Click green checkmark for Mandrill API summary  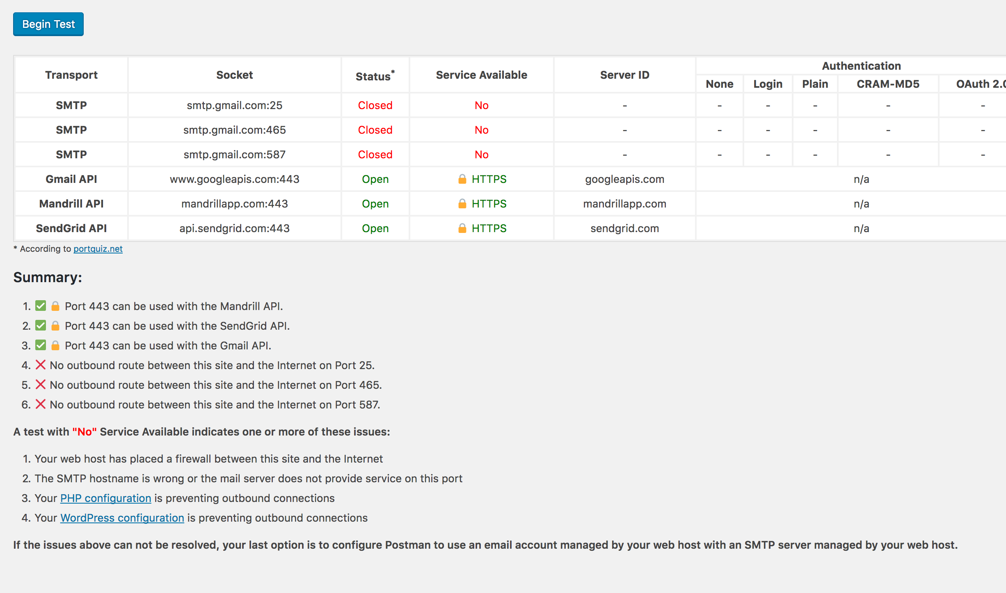(41, 306)
